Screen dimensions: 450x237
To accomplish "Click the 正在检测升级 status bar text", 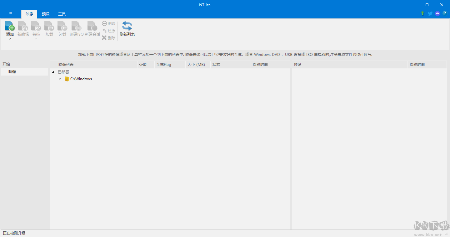I will [x=14, y=233].
